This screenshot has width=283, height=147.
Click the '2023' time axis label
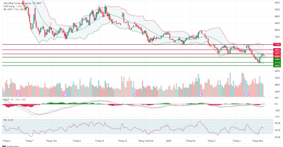click(169, 141)
